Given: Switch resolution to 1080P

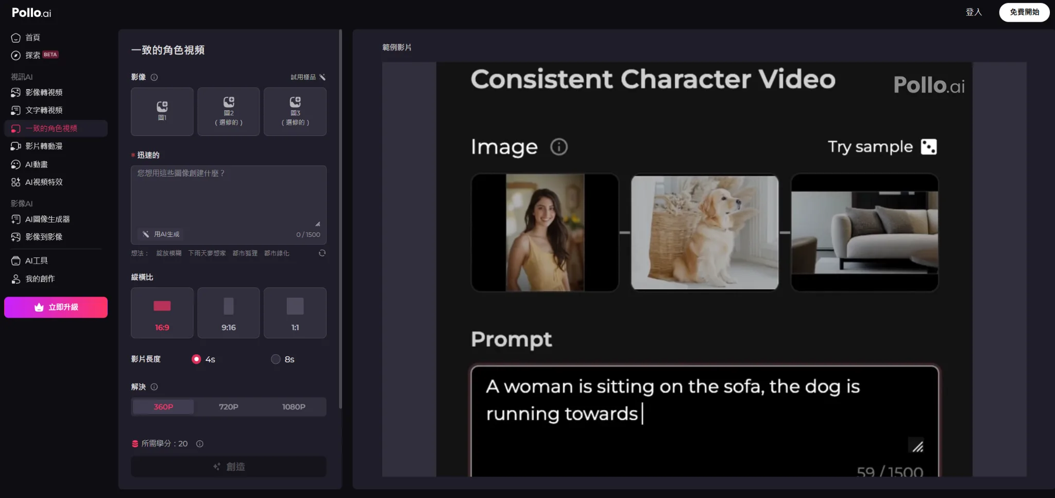Looking at the screenshot, I should (294, 407).
